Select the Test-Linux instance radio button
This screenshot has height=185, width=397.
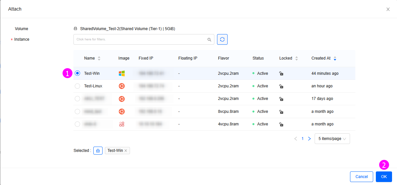77,86
